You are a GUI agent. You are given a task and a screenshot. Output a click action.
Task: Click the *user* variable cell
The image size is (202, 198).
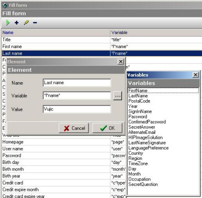(118, 149)
